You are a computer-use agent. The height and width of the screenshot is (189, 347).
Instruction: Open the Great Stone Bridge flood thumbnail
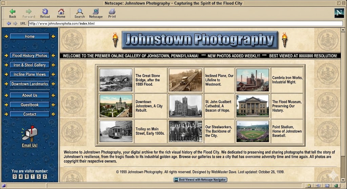[116, 80]
